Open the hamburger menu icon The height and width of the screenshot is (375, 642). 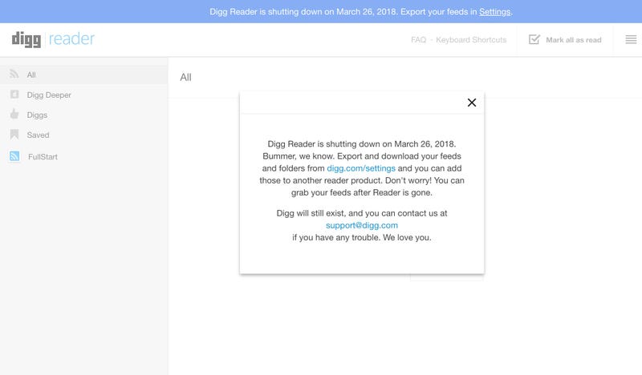click(631, 40)
